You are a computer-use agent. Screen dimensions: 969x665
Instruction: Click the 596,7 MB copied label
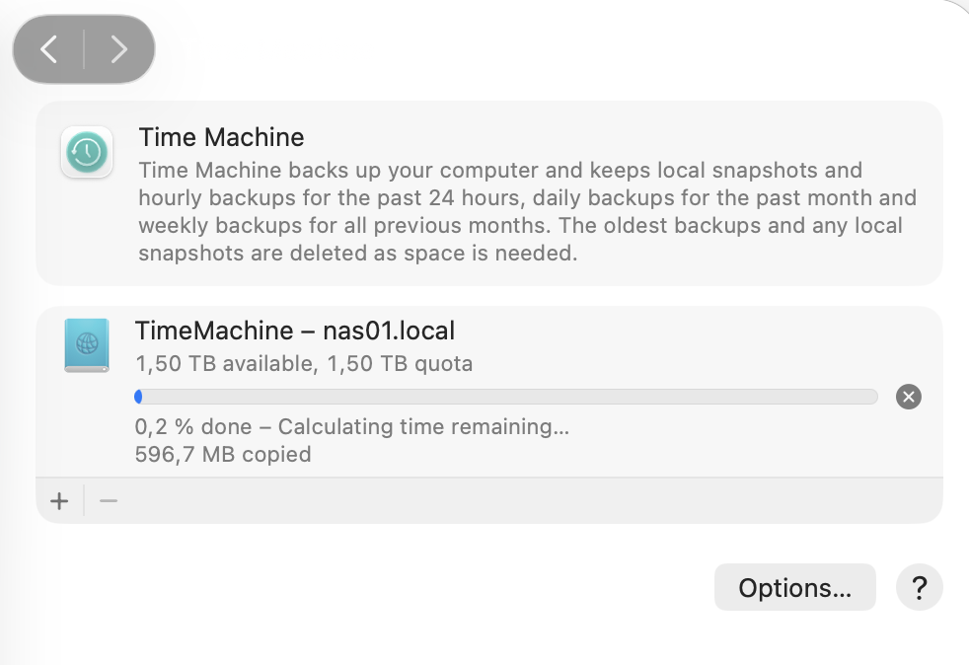pyautogui.click(x=222, y=455)
